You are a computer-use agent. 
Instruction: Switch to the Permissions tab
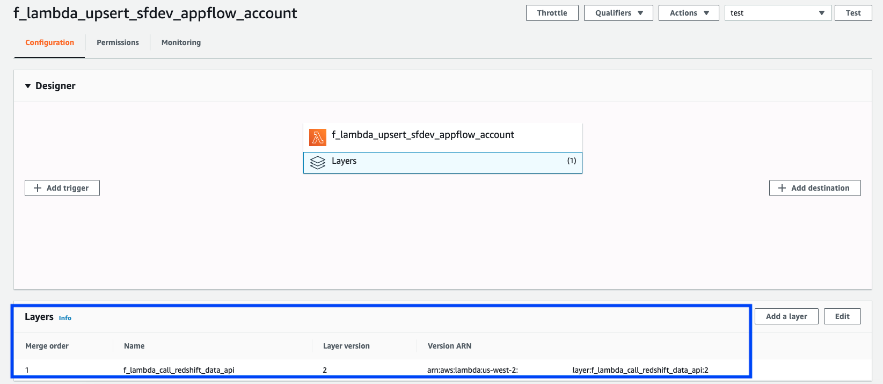point(118,42)
